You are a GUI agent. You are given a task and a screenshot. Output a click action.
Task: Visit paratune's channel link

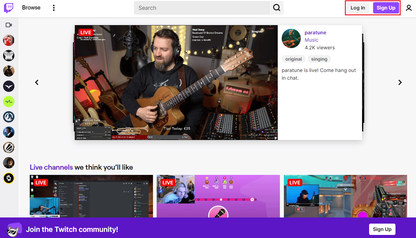(315, 32)
